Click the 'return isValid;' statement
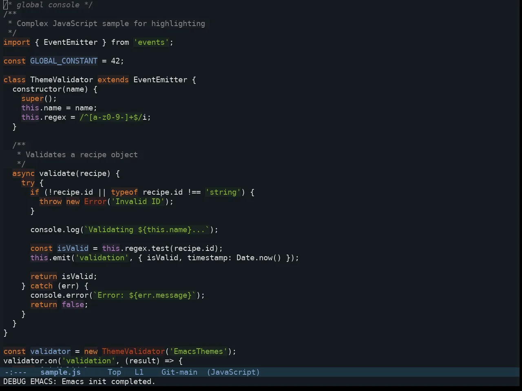This screenshot has width=522, height=391. (x=64, y=277)
